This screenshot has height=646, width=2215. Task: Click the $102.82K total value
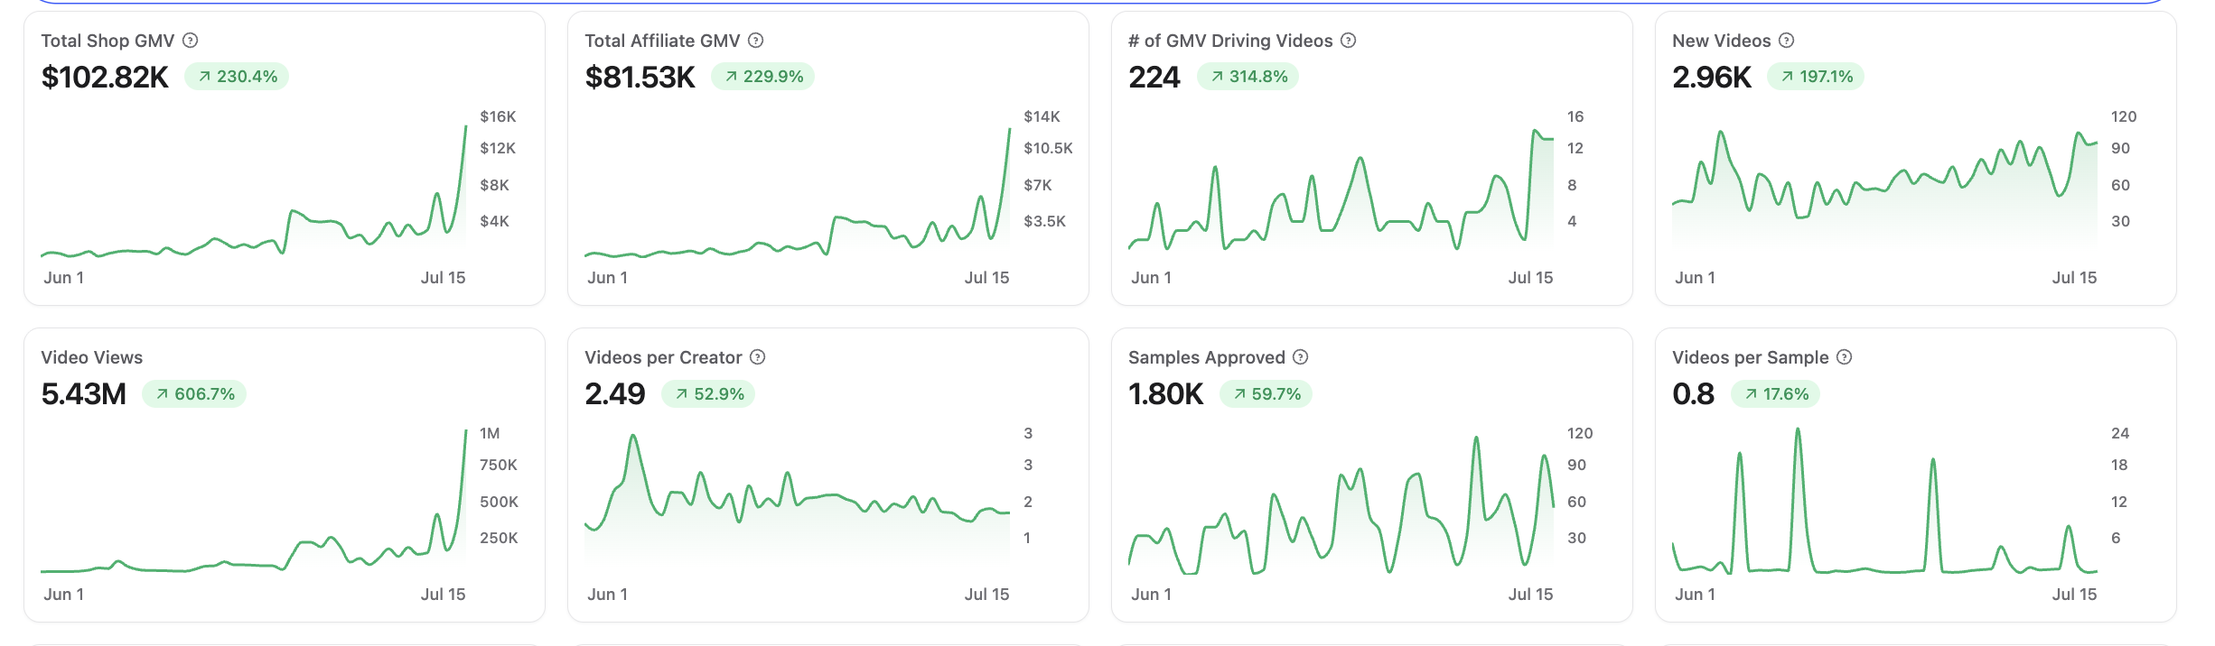[105, 78]
